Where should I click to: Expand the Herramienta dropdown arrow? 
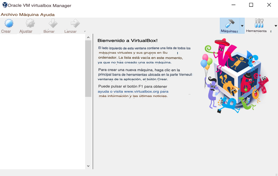(276, 26)
